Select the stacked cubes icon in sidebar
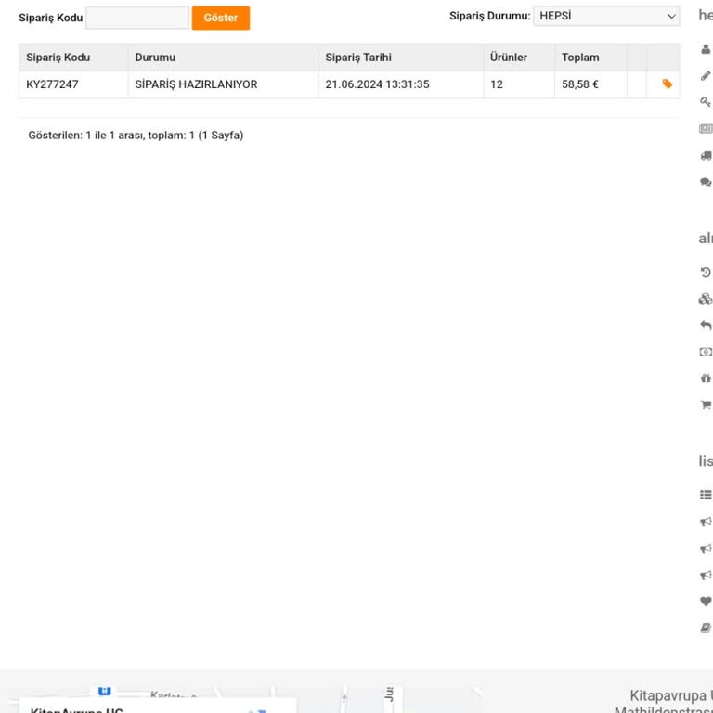The height and width of the screenshot is (713, 713). click(706, 299)
